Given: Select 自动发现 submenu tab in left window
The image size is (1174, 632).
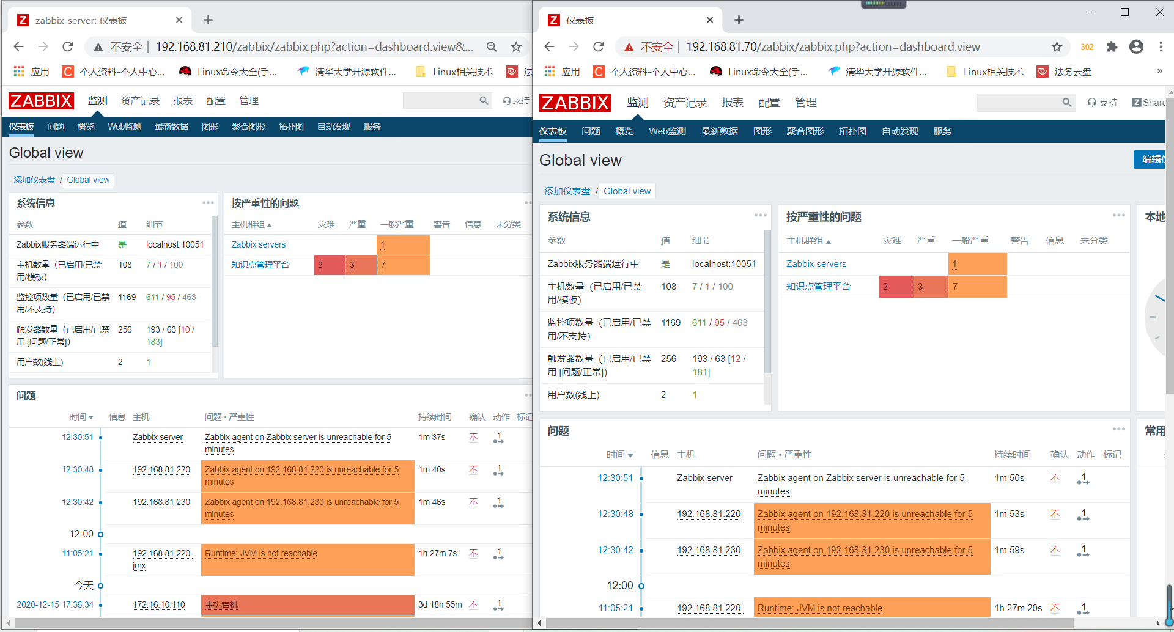Looking at the screenshot, I should tap(333, 127).
